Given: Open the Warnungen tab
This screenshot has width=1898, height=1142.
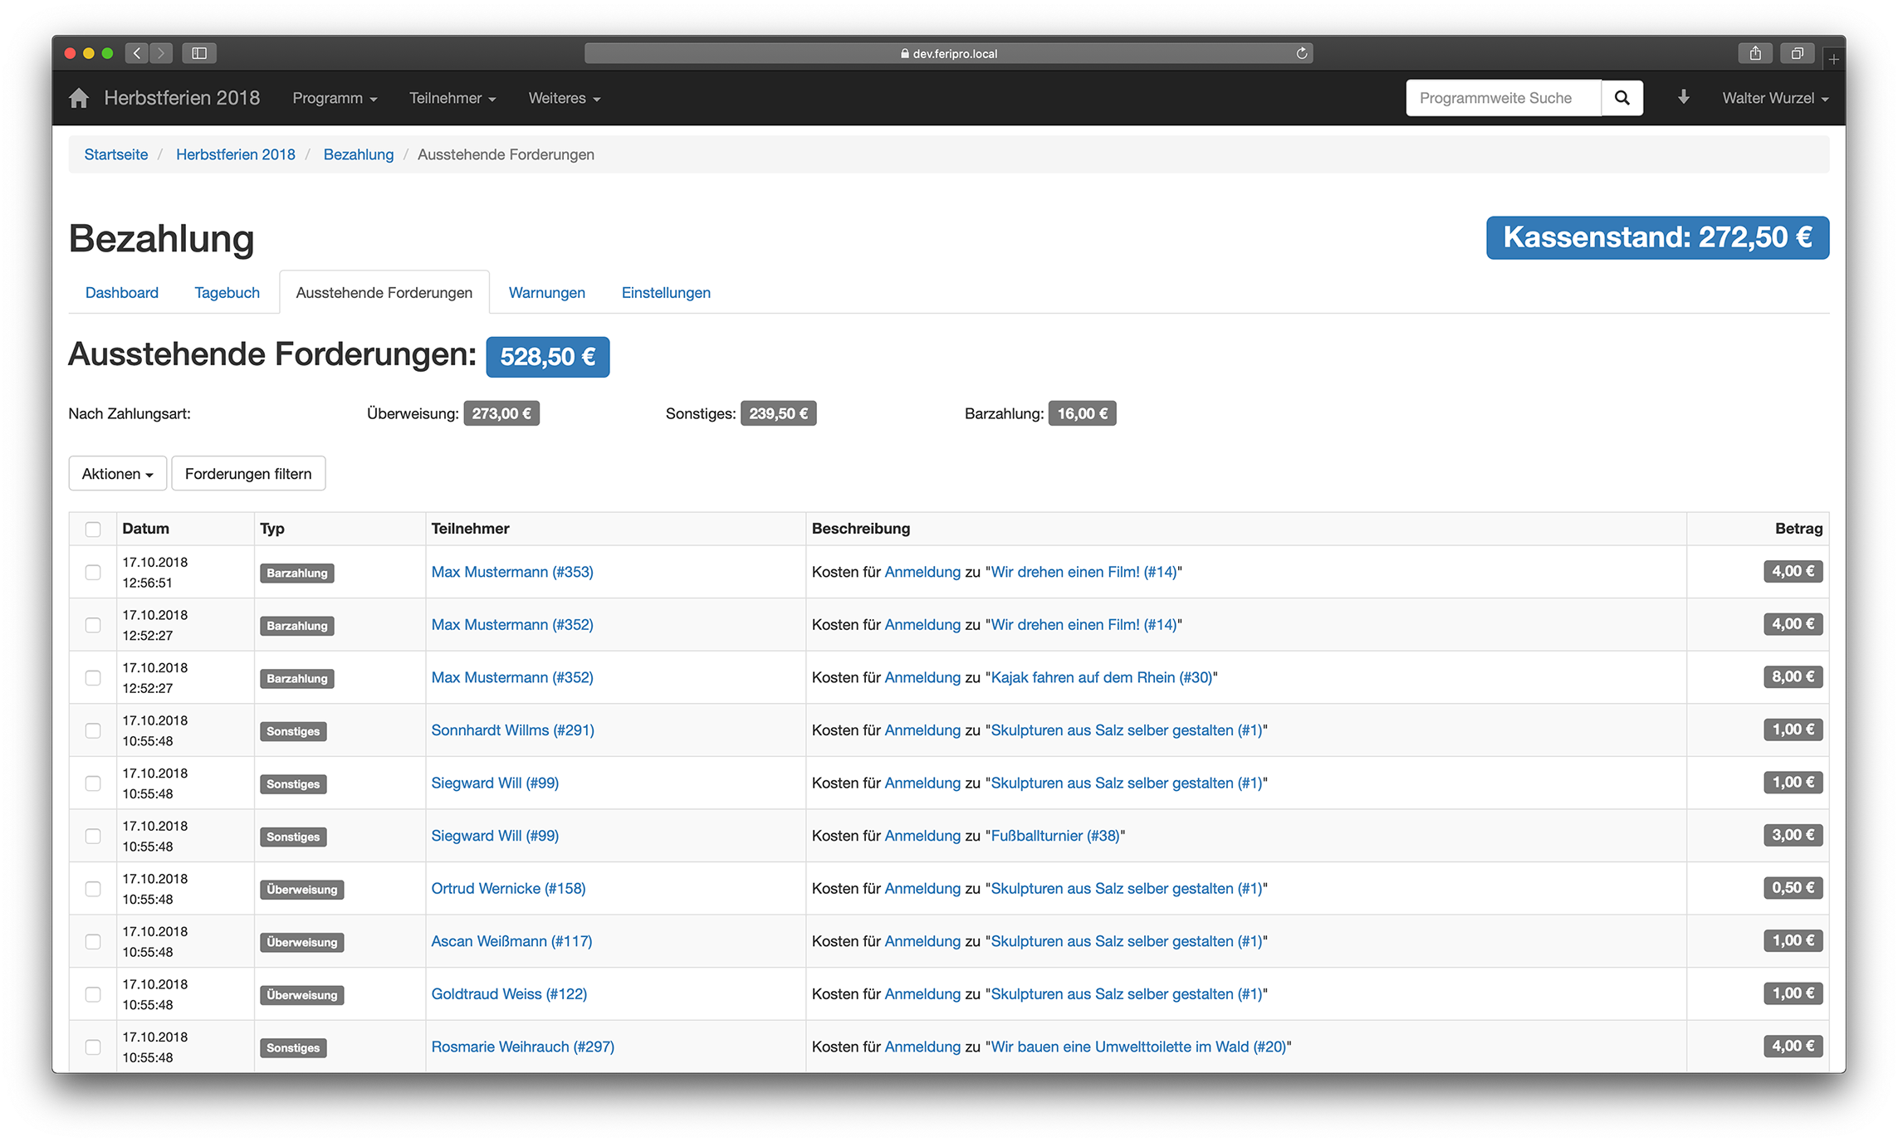Looking at the screenshot, I should (x=546, y=293).
